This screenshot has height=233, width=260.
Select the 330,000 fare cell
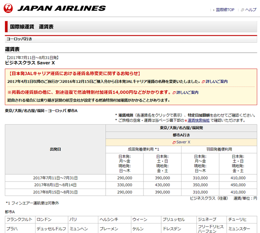tap(124, 185)
